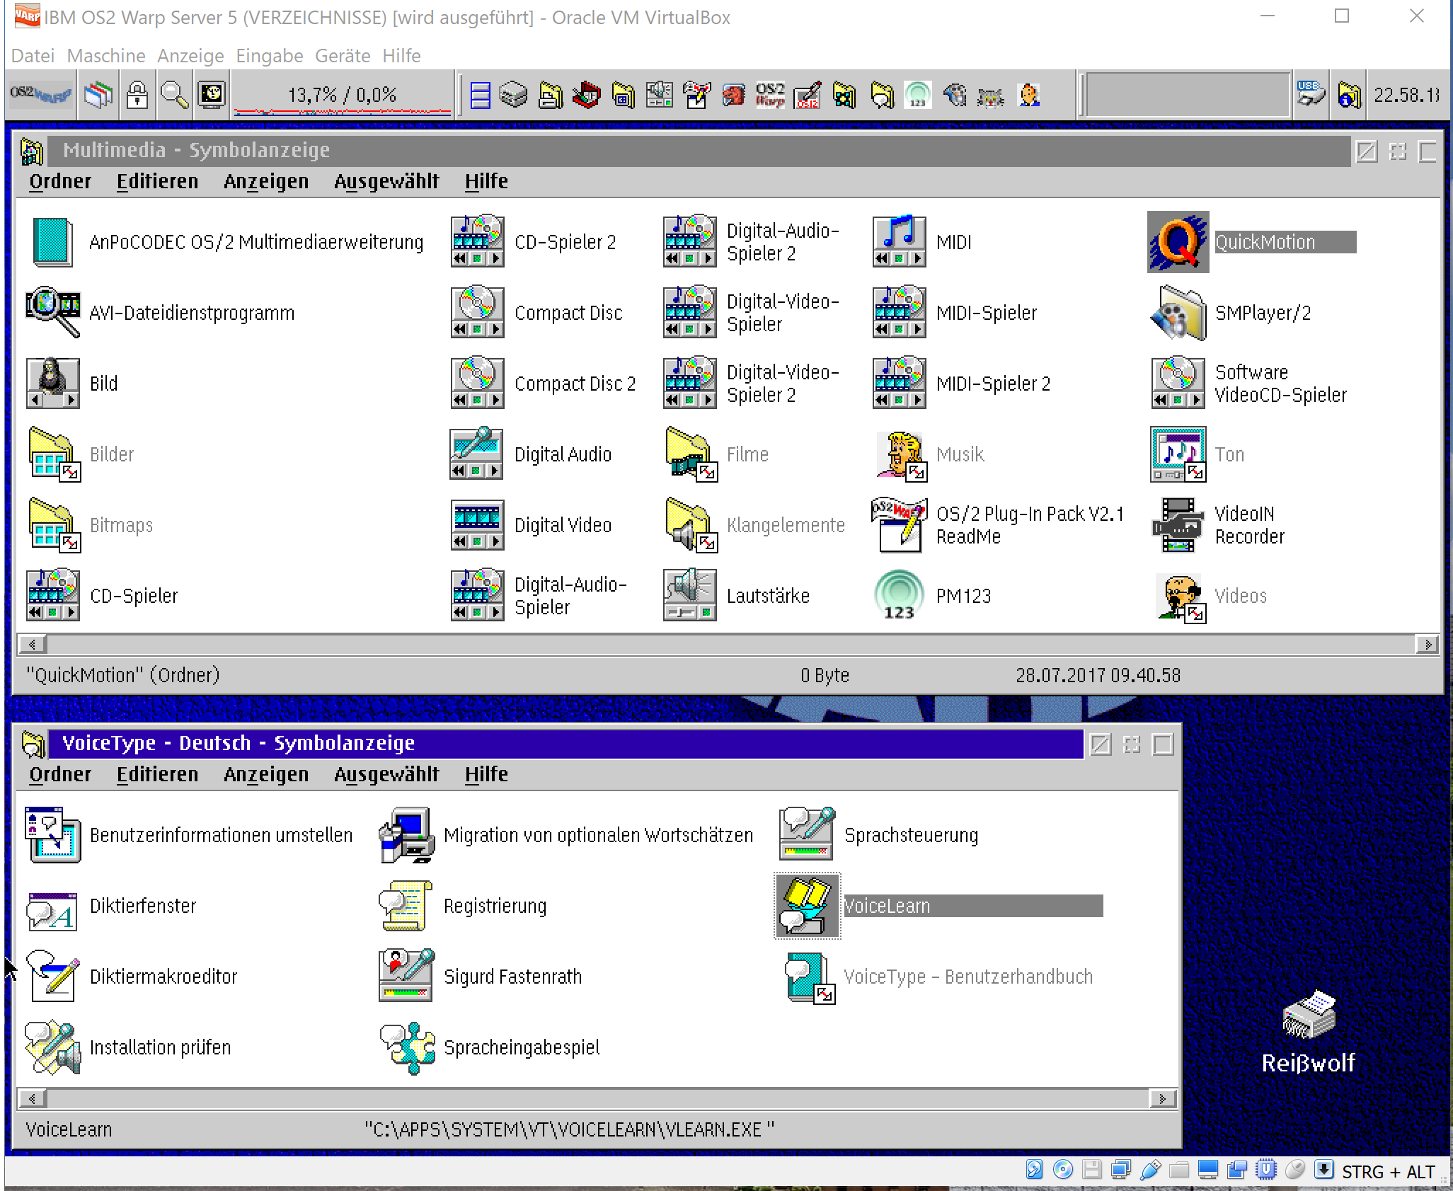
Task: Launch Digital-Audio-Spieler 2 icon
Action: (689, 242)
